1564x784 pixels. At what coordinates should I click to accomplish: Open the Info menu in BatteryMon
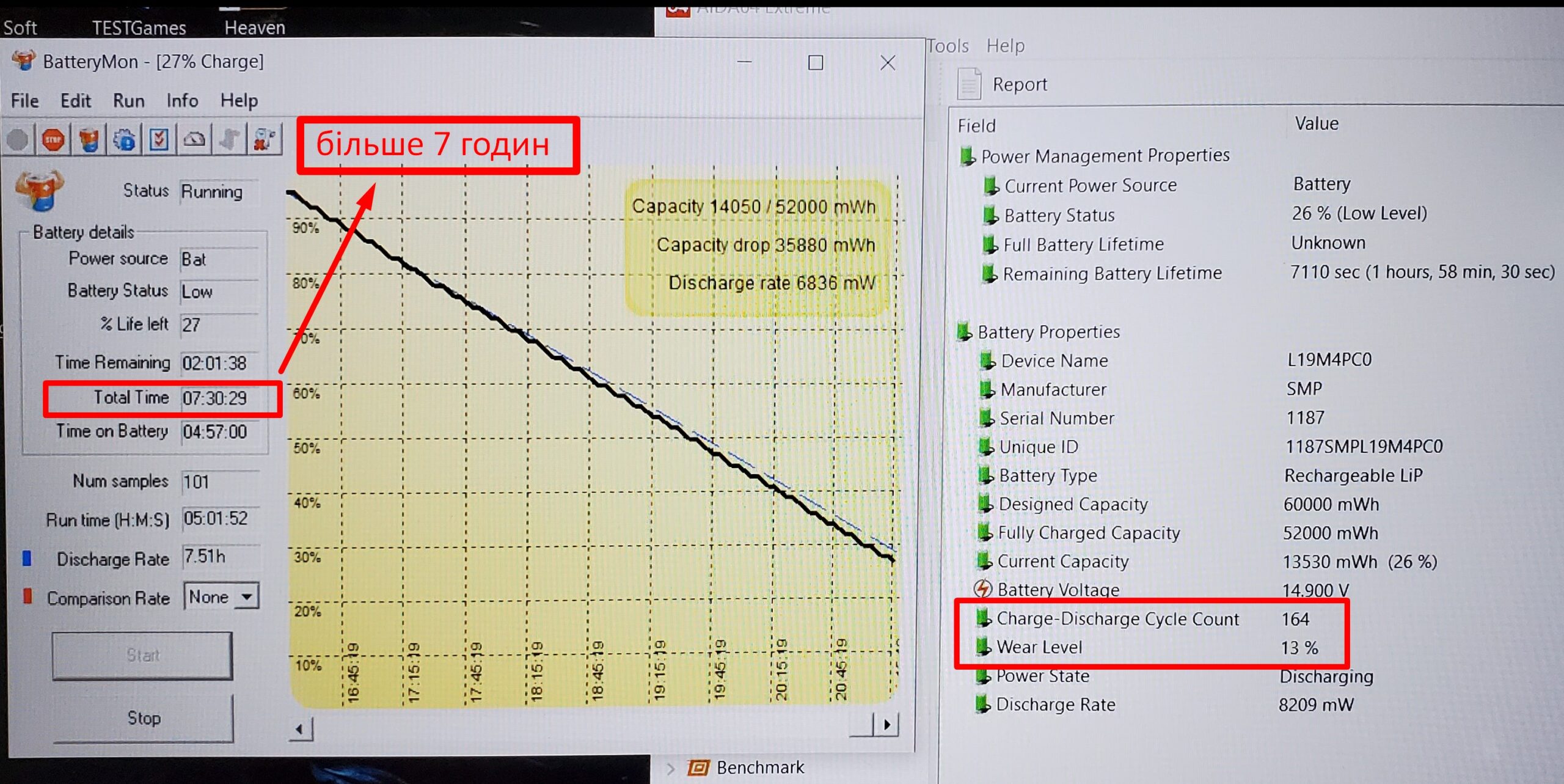pyautogui.click(x=182, y=100)
